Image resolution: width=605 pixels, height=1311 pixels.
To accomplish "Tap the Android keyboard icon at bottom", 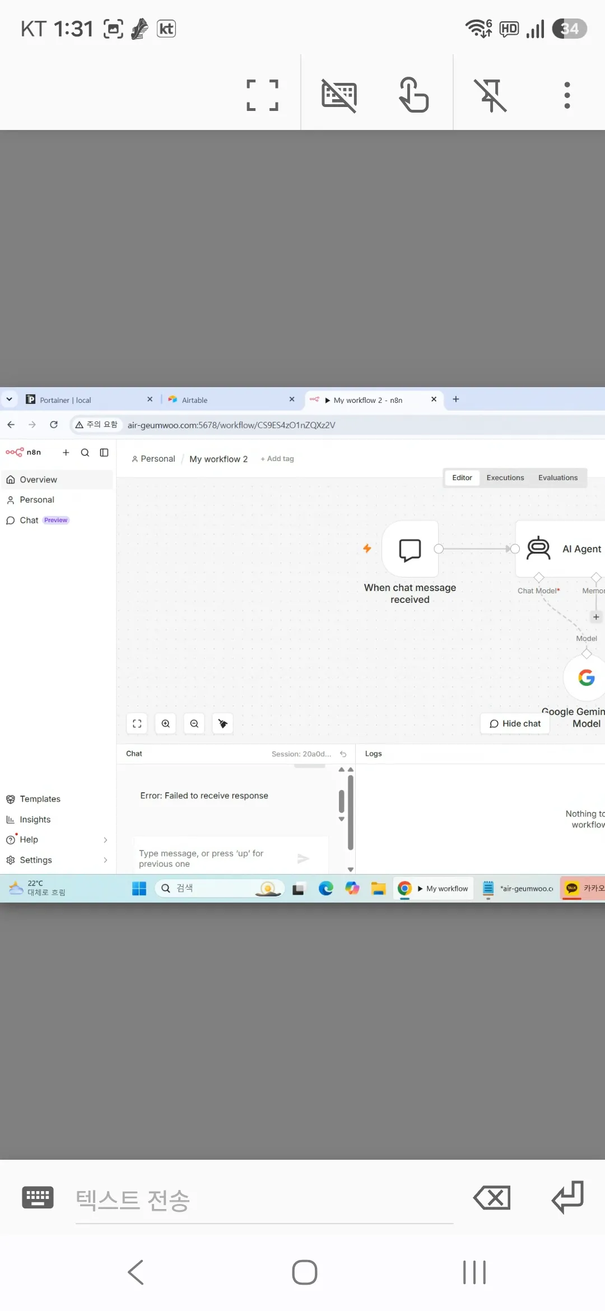I will (x=38, y=1197).
